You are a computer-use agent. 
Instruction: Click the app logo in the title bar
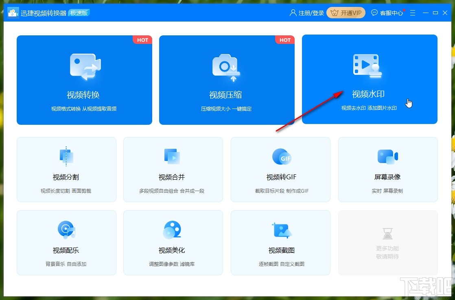coord(13,12)
